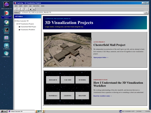
Task: Click the 5:50 PM clock in the taskbar
Action: click(x=148, y=111)
